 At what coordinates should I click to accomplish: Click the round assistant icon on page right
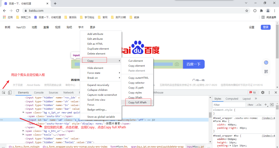pos(266,62)
